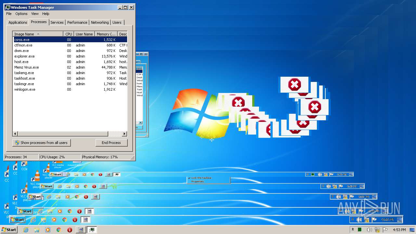
Task: Select the winlogon.exe process
Action: point(70,89)
